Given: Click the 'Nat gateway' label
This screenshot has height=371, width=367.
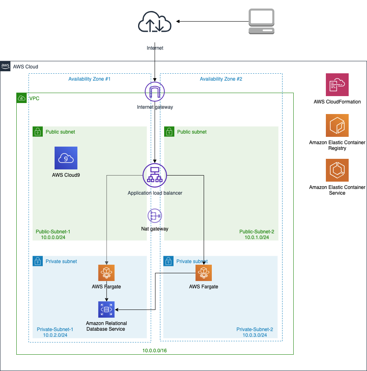Looking at the screenshot, I should point(155,229).
